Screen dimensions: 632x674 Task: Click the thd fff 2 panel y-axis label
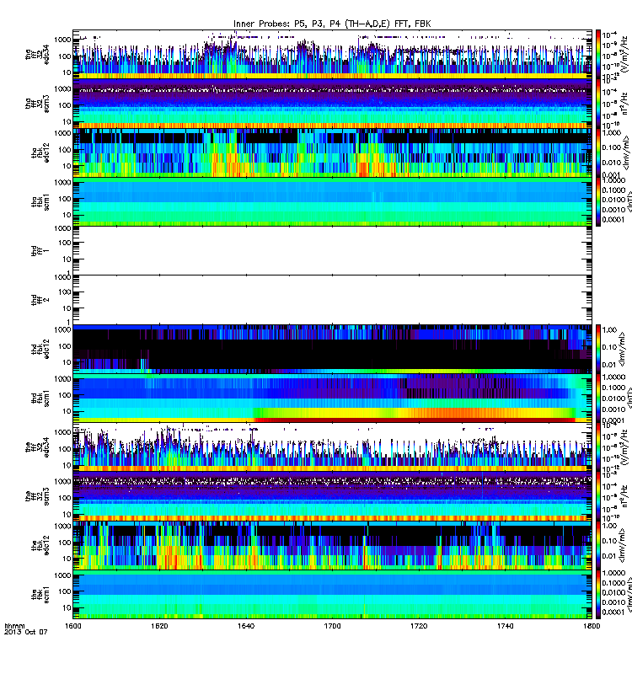(40, 300)
